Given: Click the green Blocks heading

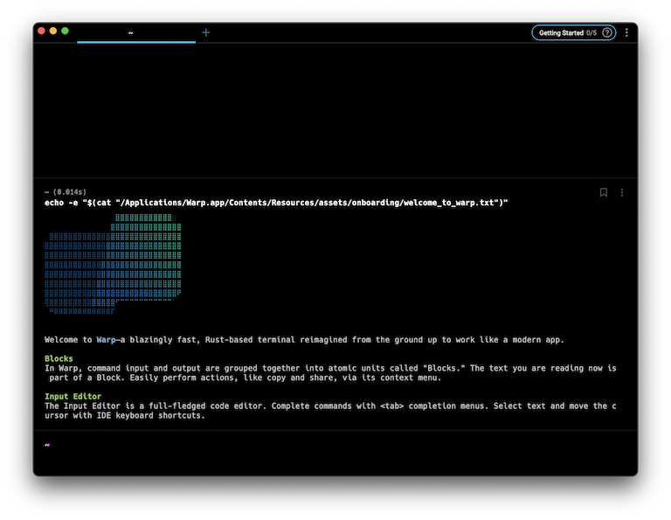Looking at the screenshot, I should click(59, 358).
